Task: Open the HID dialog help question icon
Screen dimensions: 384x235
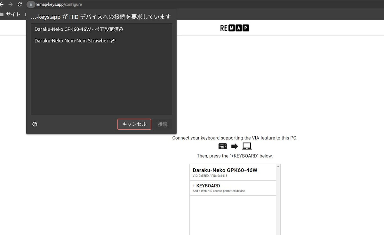Action: (x=35, y=124)
